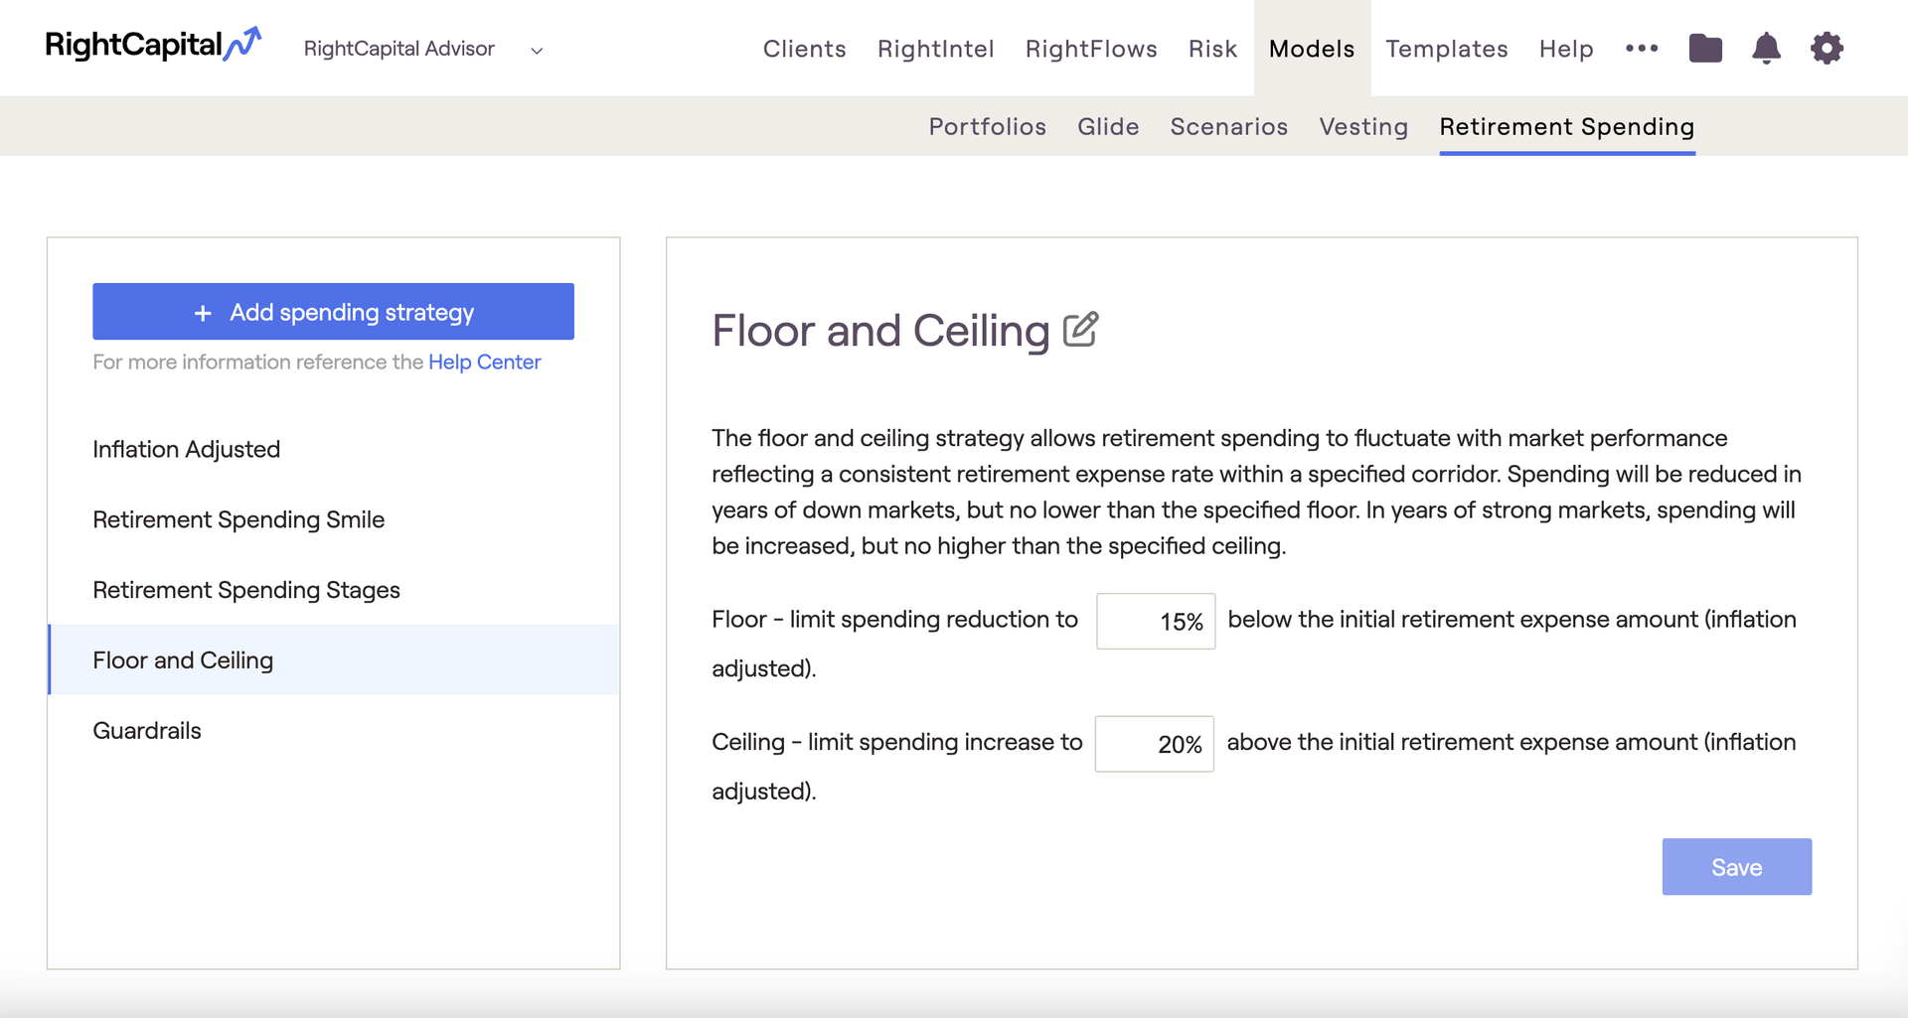
Task: Open the folder icon in header
Action: [x=1705, y=48]
